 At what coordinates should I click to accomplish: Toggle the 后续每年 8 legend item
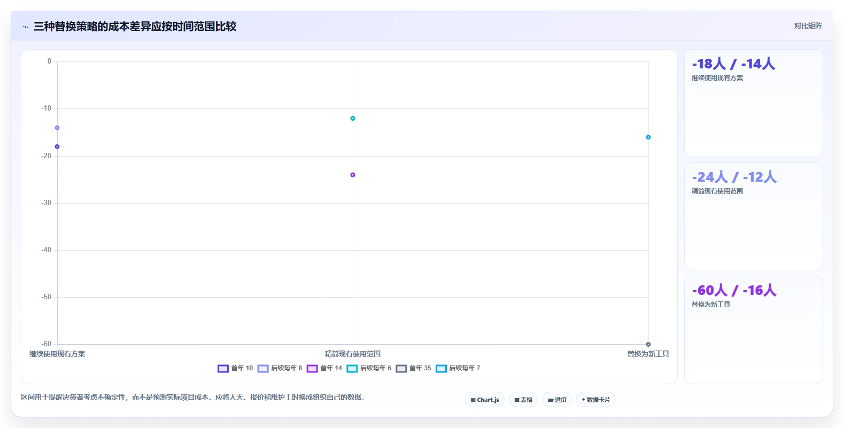tap(280, 368)
